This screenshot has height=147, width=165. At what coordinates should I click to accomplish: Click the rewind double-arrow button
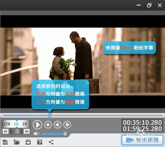click(5, 131)
